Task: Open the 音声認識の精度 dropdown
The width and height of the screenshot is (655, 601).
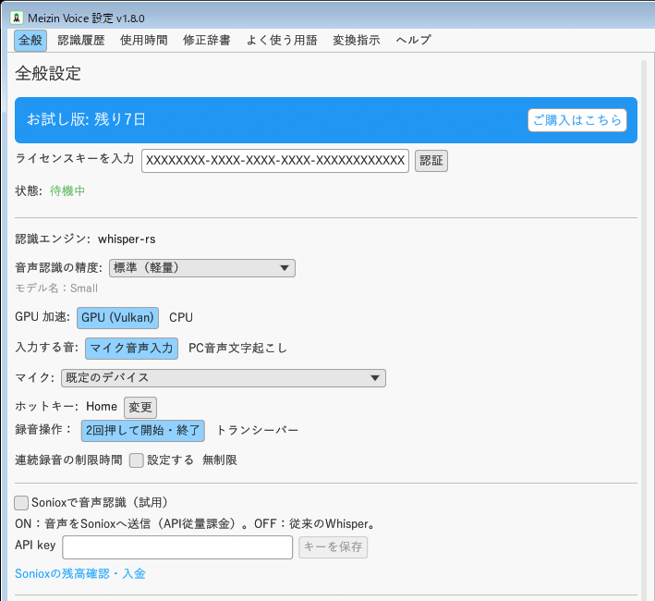Action: point(202,268)
